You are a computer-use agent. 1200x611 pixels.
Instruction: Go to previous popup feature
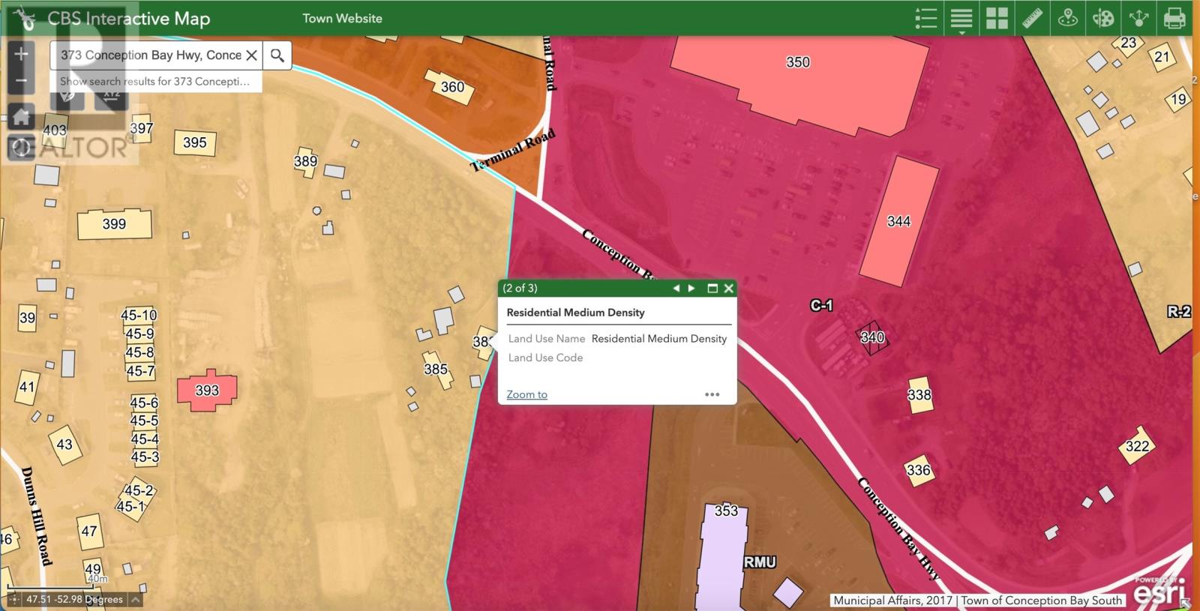(x=676, y=288)
